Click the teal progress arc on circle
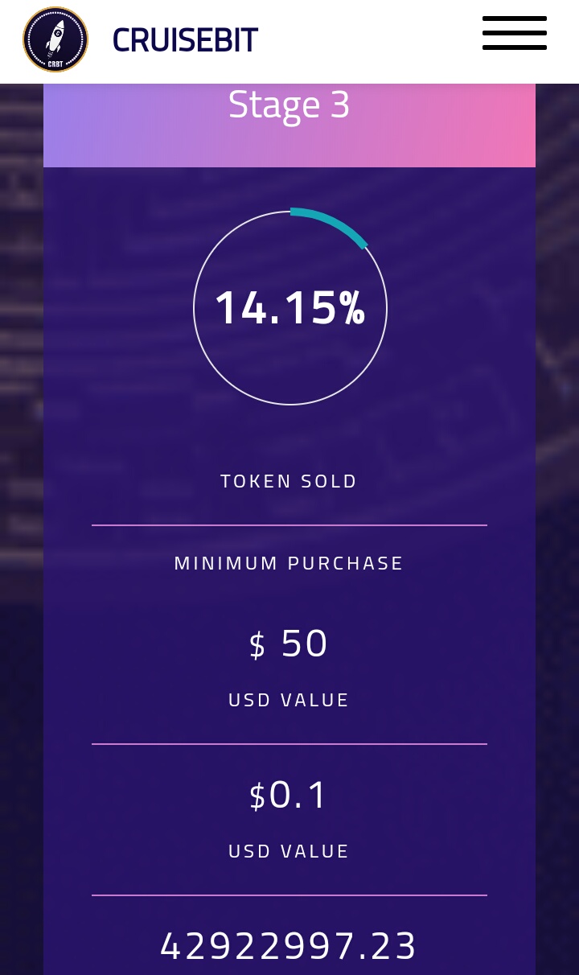579x975 pixels. click(x=334, y=223)
